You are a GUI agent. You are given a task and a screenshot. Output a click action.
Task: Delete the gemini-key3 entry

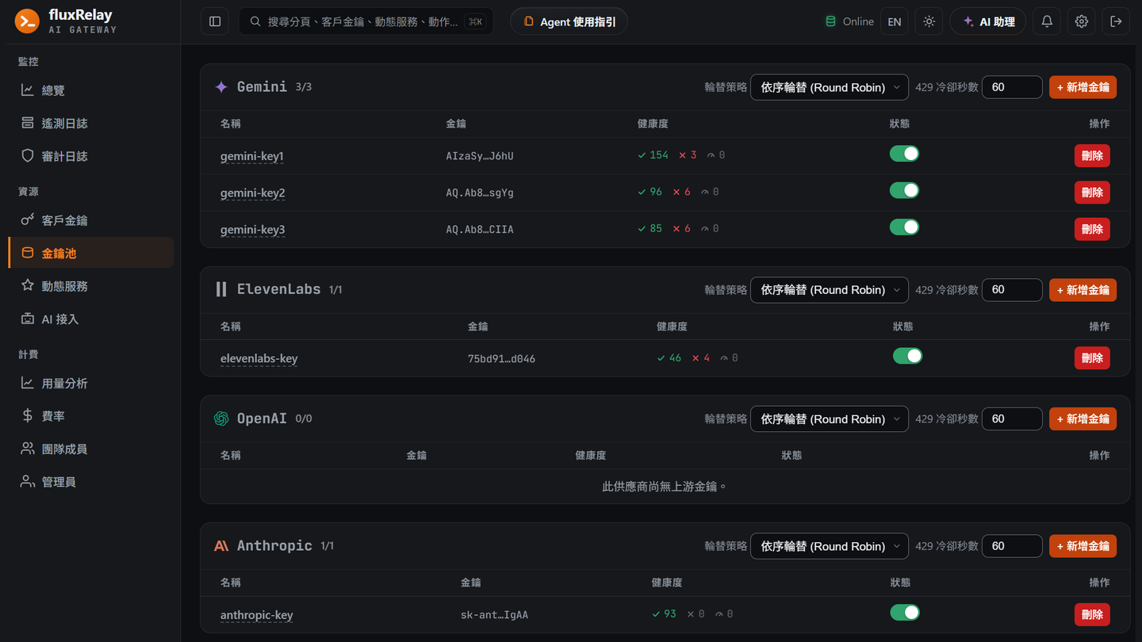click(1092, 229)
